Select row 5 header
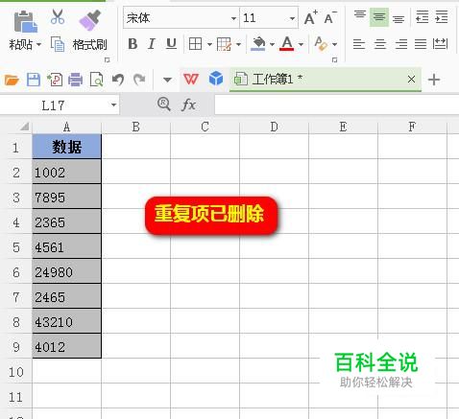Screen dimensions: 459x419 click(16, 247)
